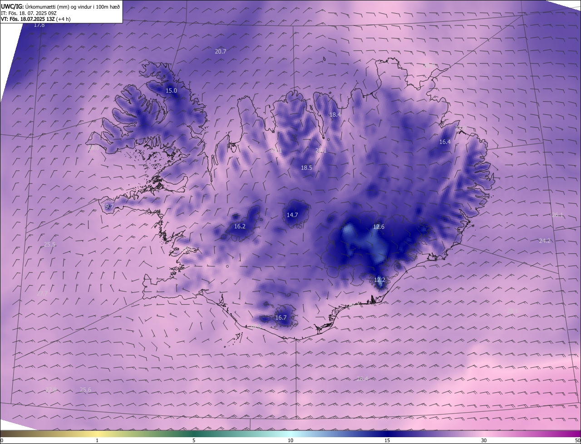
Task: Click the 30 tick on the colour scale
Action: pos(484,440)
